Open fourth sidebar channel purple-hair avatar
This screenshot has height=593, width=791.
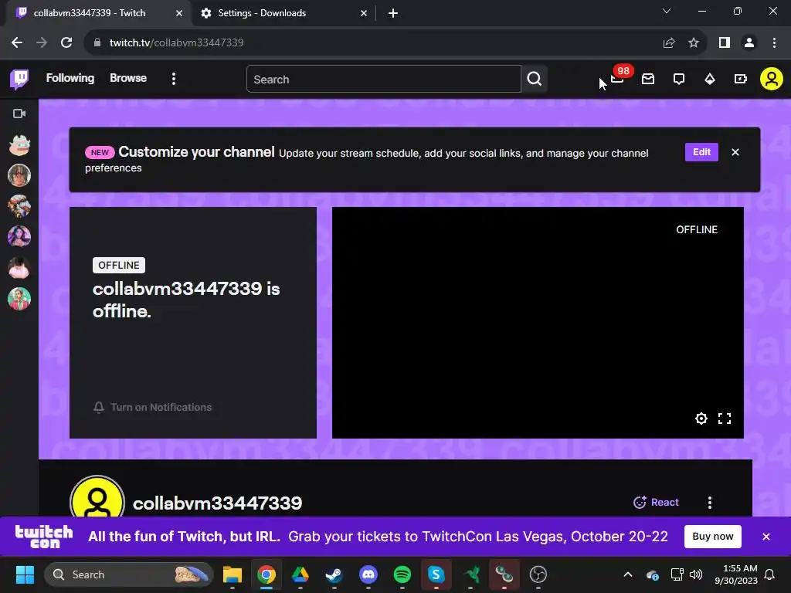pos(19,237)
